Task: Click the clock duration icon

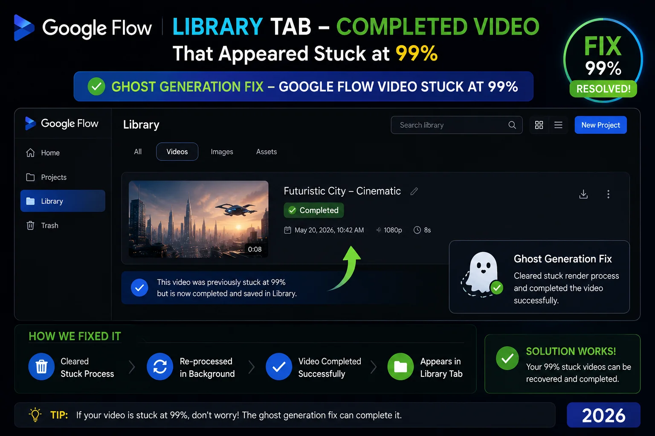Action: click(417, 230)
